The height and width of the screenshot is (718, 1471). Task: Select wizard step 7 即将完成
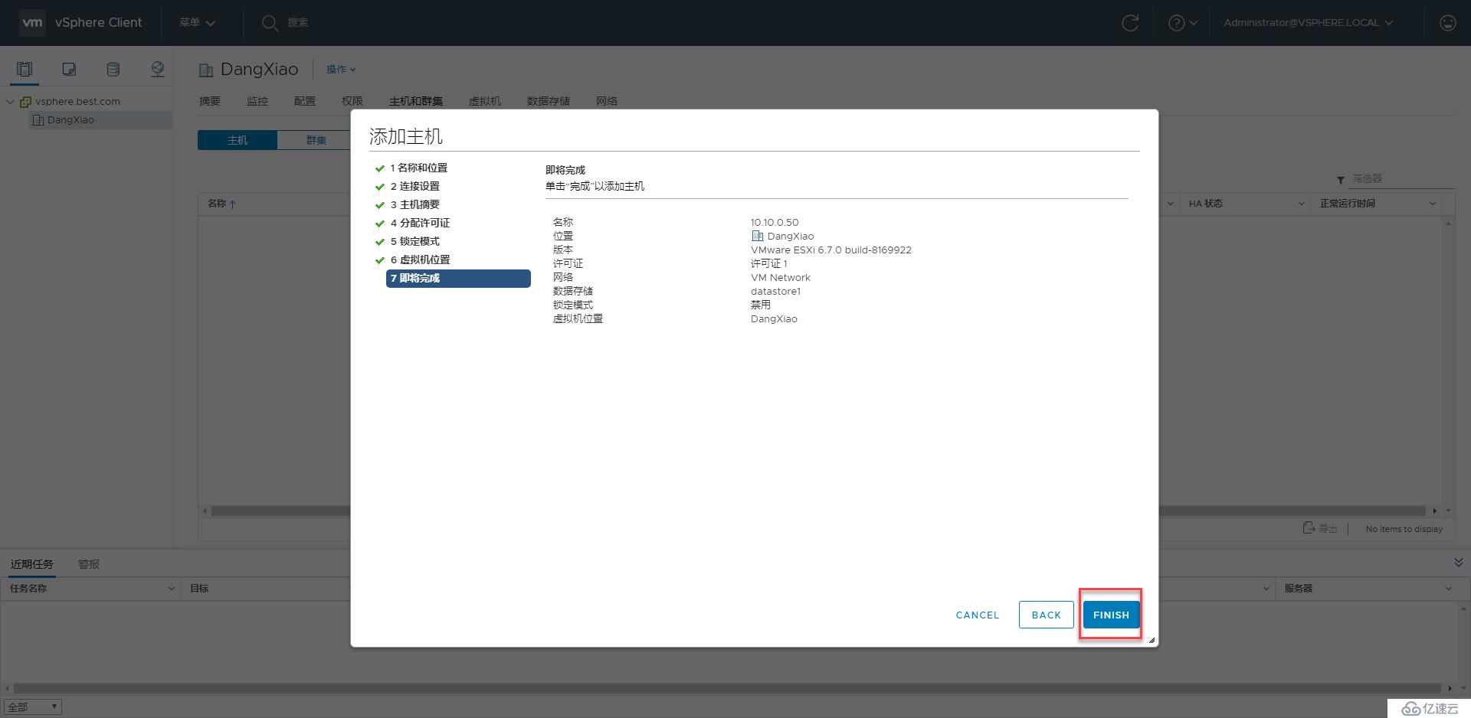[458, 279]
